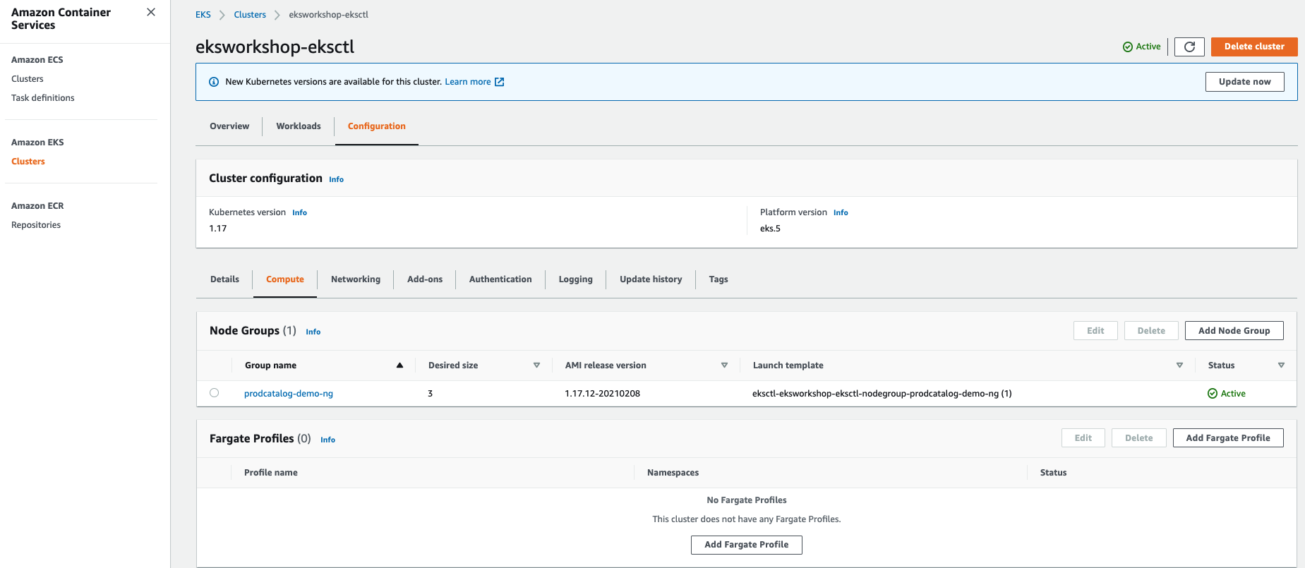Open the Learn more link in the banner
1305x568 pixels.
[467, 82]
